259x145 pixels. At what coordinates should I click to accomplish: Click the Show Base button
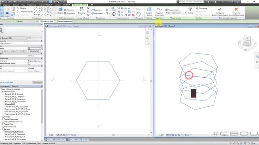47,21
